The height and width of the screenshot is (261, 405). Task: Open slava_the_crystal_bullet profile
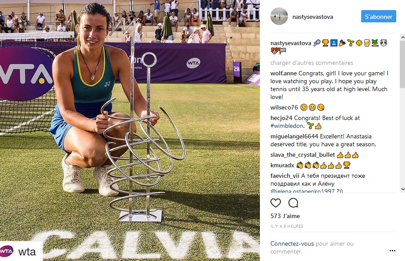[x=303, y=155]
